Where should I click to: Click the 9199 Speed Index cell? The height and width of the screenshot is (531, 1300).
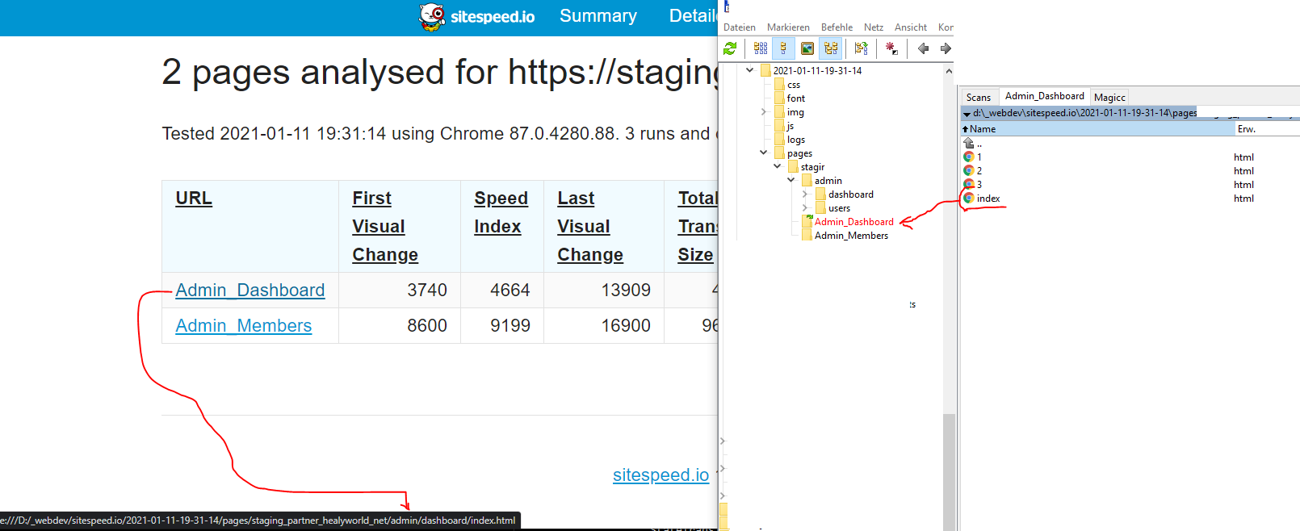(502, 326)
